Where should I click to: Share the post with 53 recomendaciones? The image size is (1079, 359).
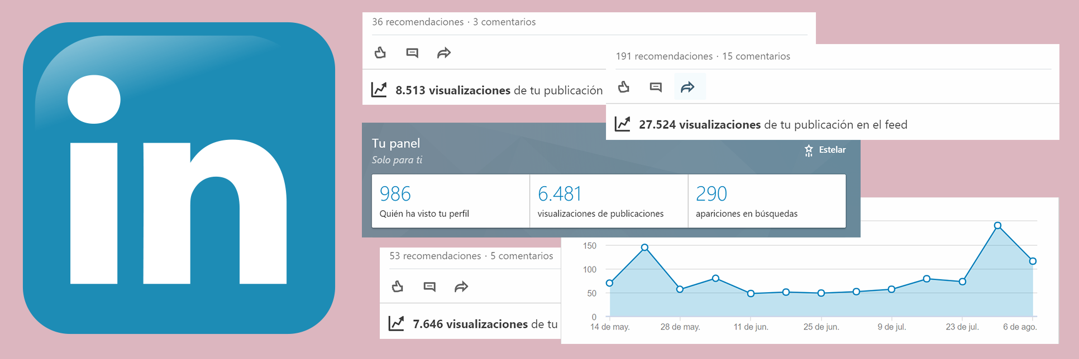(461, 287)
